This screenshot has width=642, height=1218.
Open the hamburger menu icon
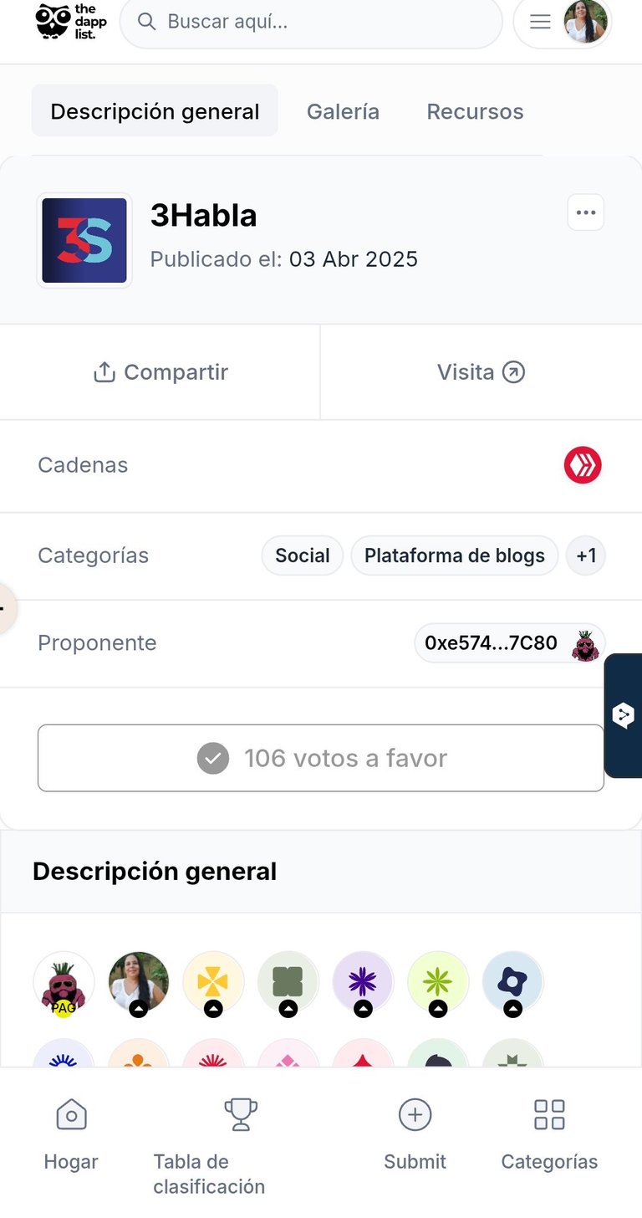[541, 22]
